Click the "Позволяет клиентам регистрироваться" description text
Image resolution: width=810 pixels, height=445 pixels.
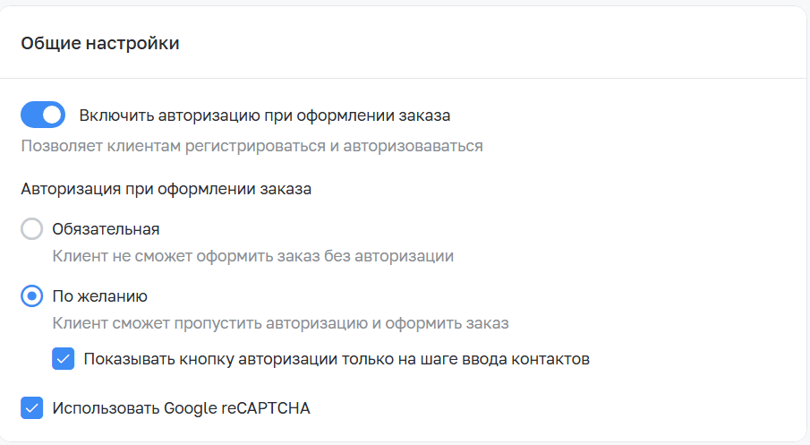point(252,146)
